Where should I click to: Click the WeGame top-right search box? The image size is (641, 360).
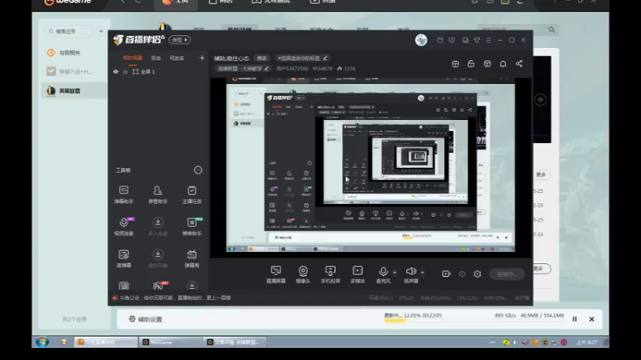(x=518, y=30)
